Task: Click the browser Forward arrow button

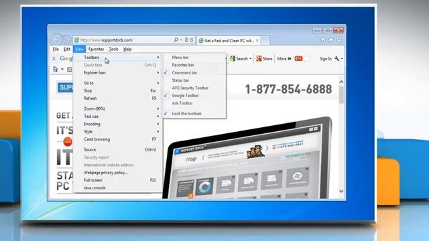Action: click(x=67, y=40)
